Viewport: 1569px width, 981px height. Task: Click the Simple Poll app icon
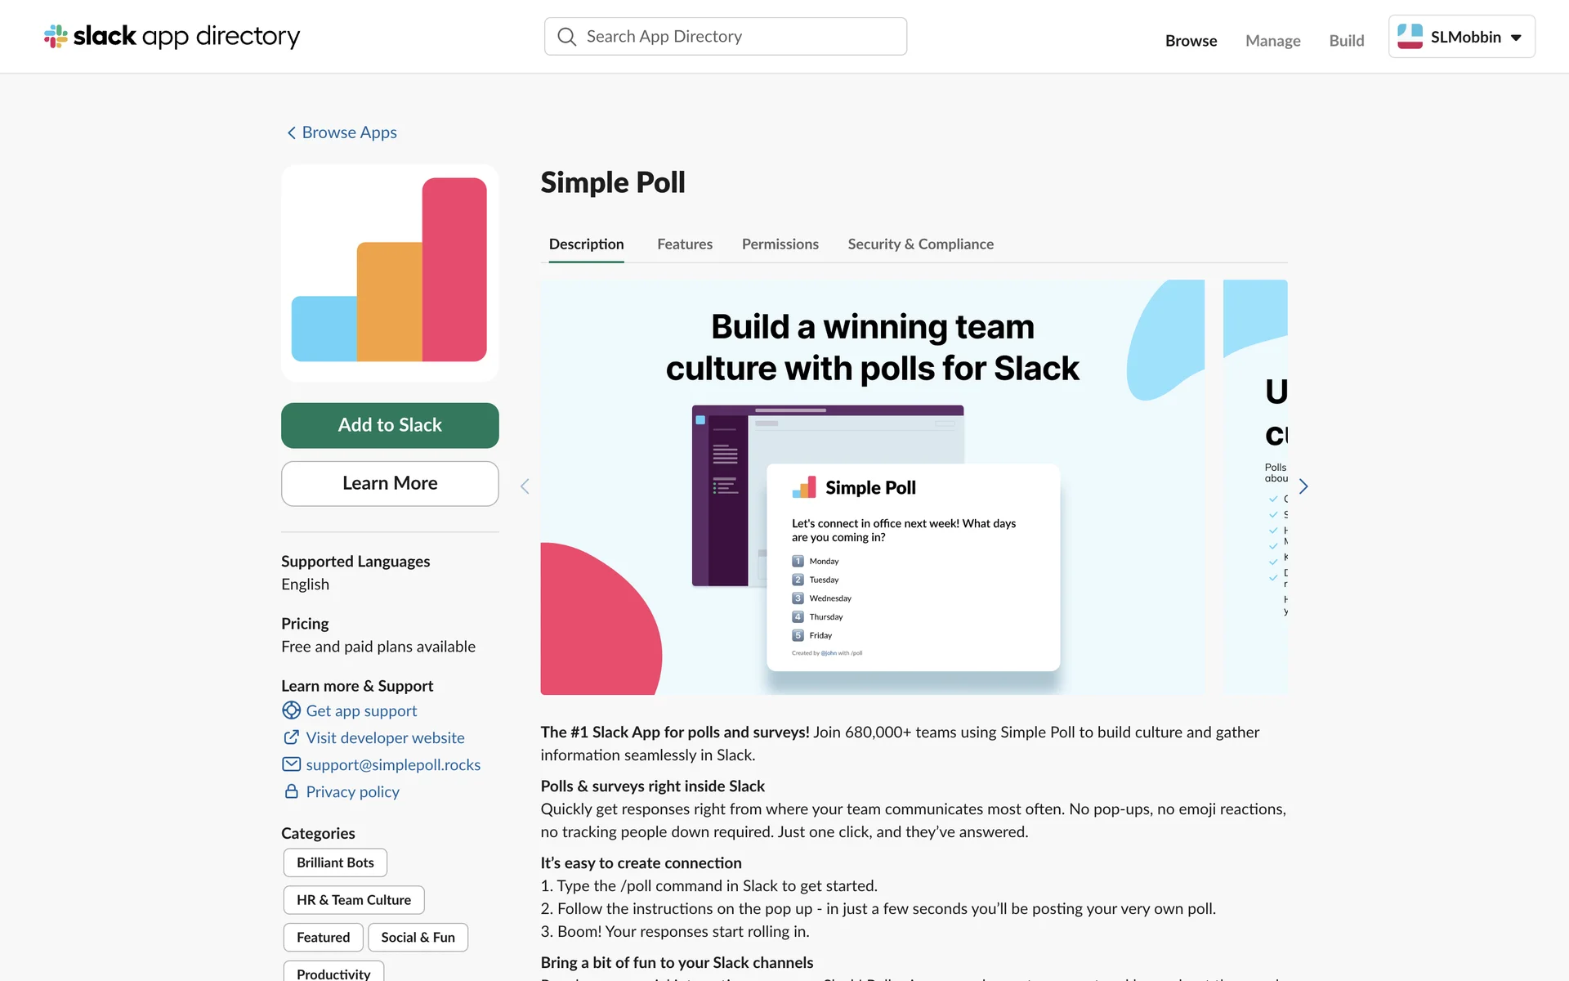pyautogui.click(x=390, y=273)
